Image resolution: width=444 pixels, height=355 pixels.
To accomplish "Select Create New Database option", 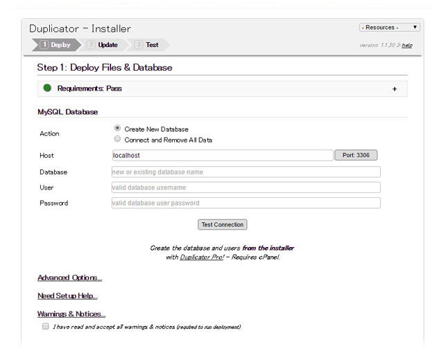I will (117, 128).
